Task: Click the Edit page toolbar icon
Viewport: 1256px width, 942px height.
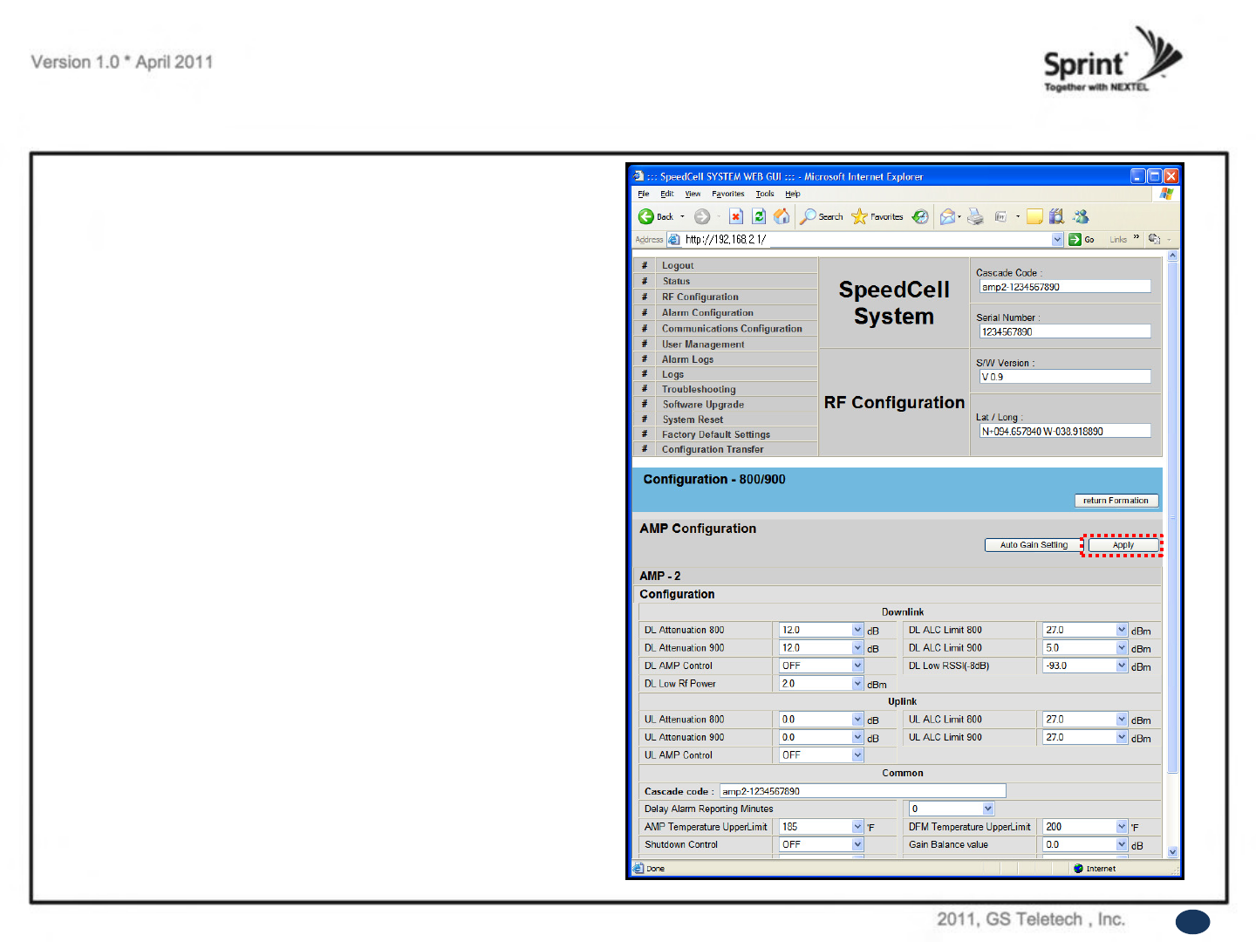Action: [1000, 216]
